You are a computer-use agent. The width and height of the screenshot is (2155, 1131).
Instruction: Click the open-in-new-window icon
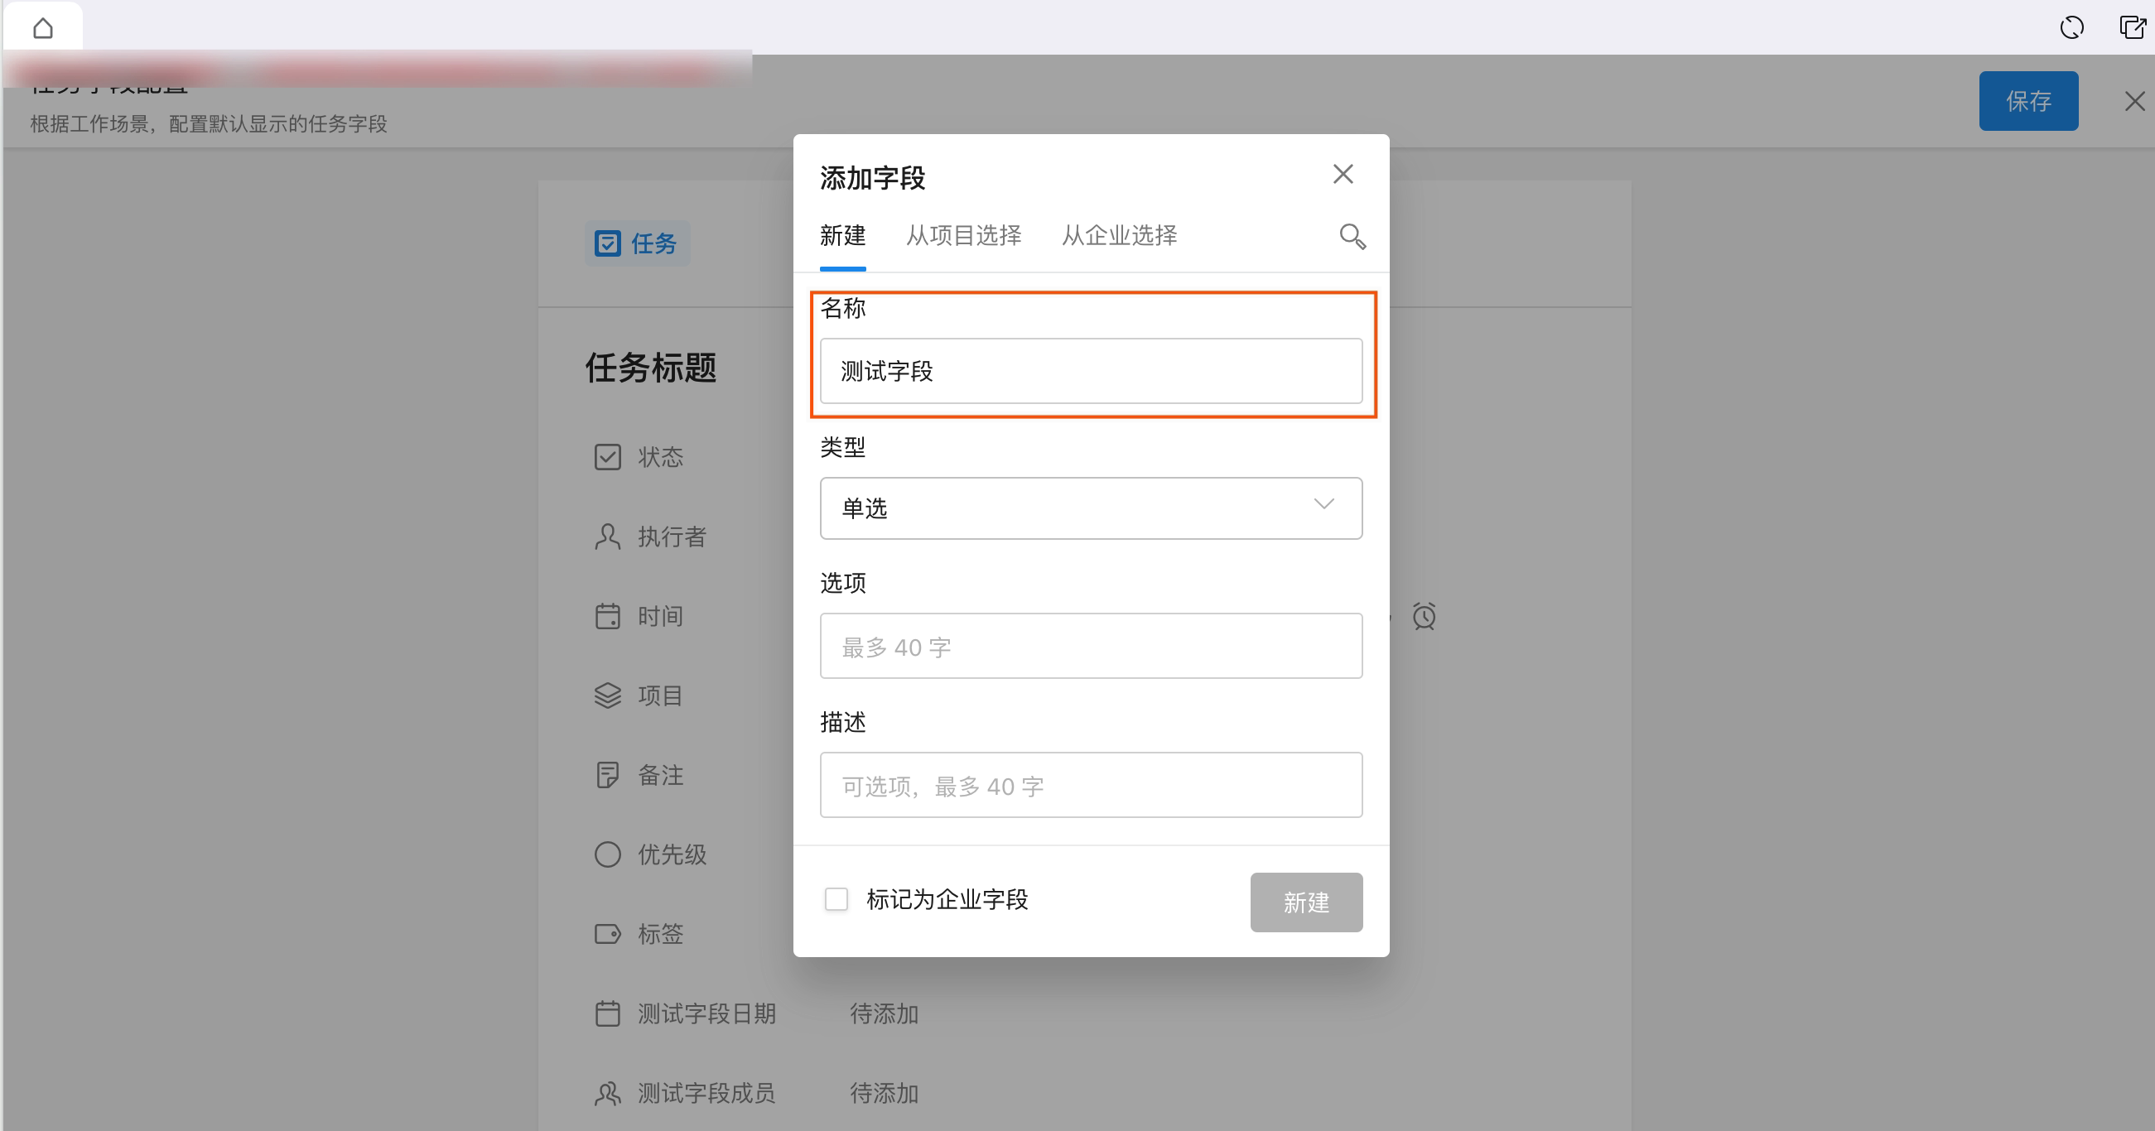(x=2132, y=27)
